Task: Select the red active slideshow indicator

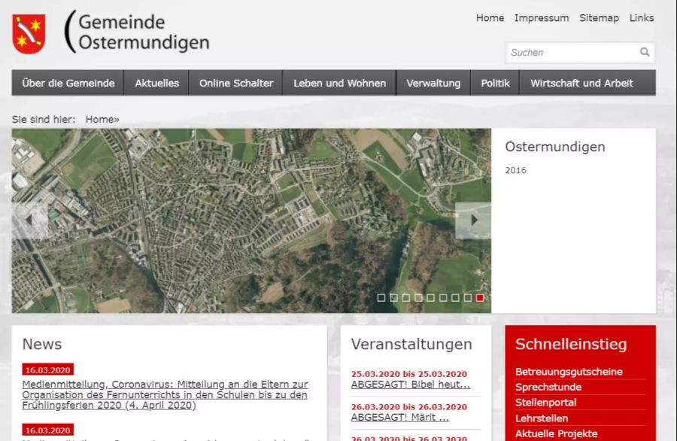Action: coord(480,297)
